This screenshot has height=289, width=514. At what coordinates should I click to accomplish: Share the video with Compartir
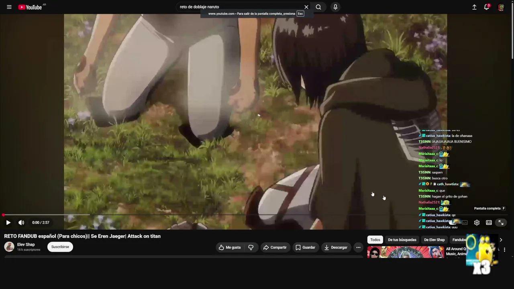point(275,248)
